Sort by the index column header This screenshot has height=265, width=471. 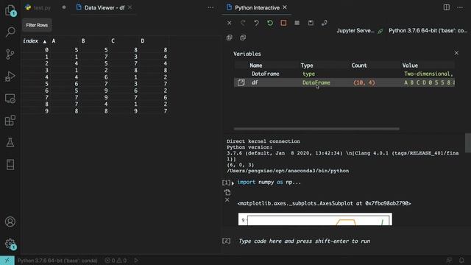35,41
